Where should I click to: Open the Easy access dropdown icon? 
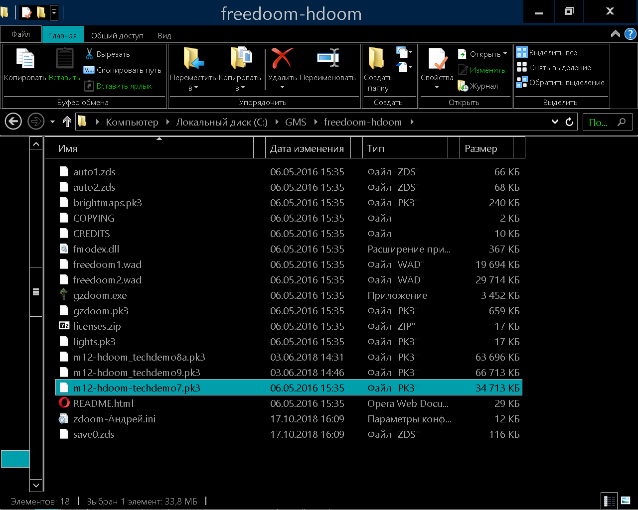[404, 66]
